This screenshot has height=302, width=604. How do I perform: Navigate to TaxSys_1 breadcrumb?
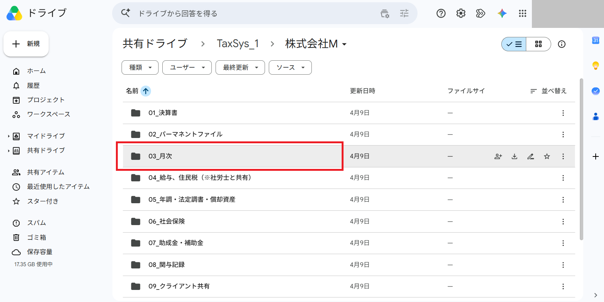[238, 44]
